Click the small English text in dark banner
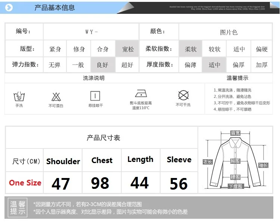 (217, 8)
